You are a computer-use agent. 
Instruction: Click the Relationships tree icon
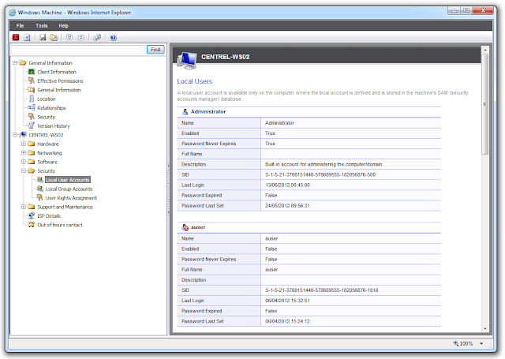coord(32,107)
